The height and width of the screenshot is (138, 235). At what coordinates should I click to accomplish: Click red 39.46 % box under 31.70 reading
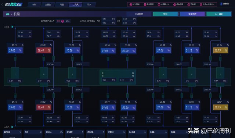(x=44, y=50)
